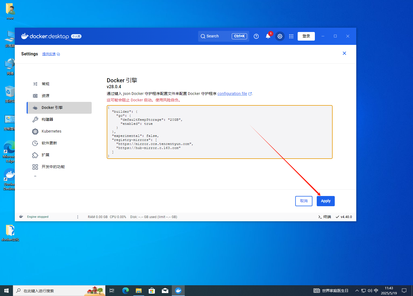
Task: Open File Explorer from taskbar
Action: (138, 291)
